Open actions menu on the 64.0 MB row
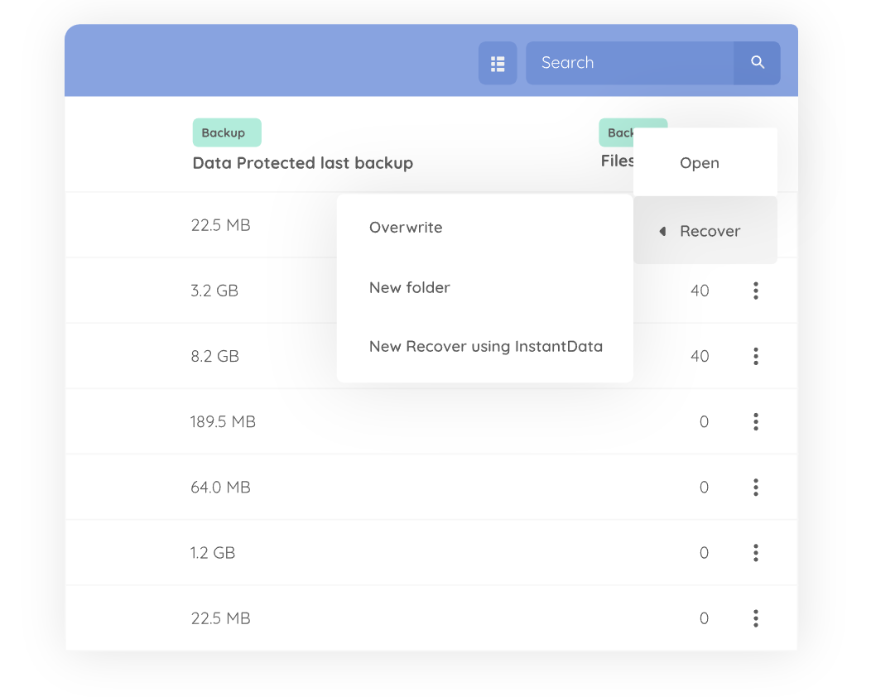Screen dimensions: 871x697 pyautogui.click(x=755, y=488)
